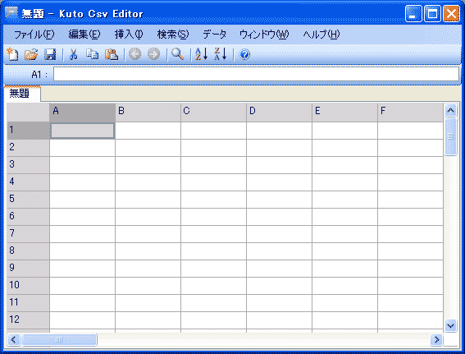Open help with the question mark icon
465x354 pixels.
(x=244, y=55)
